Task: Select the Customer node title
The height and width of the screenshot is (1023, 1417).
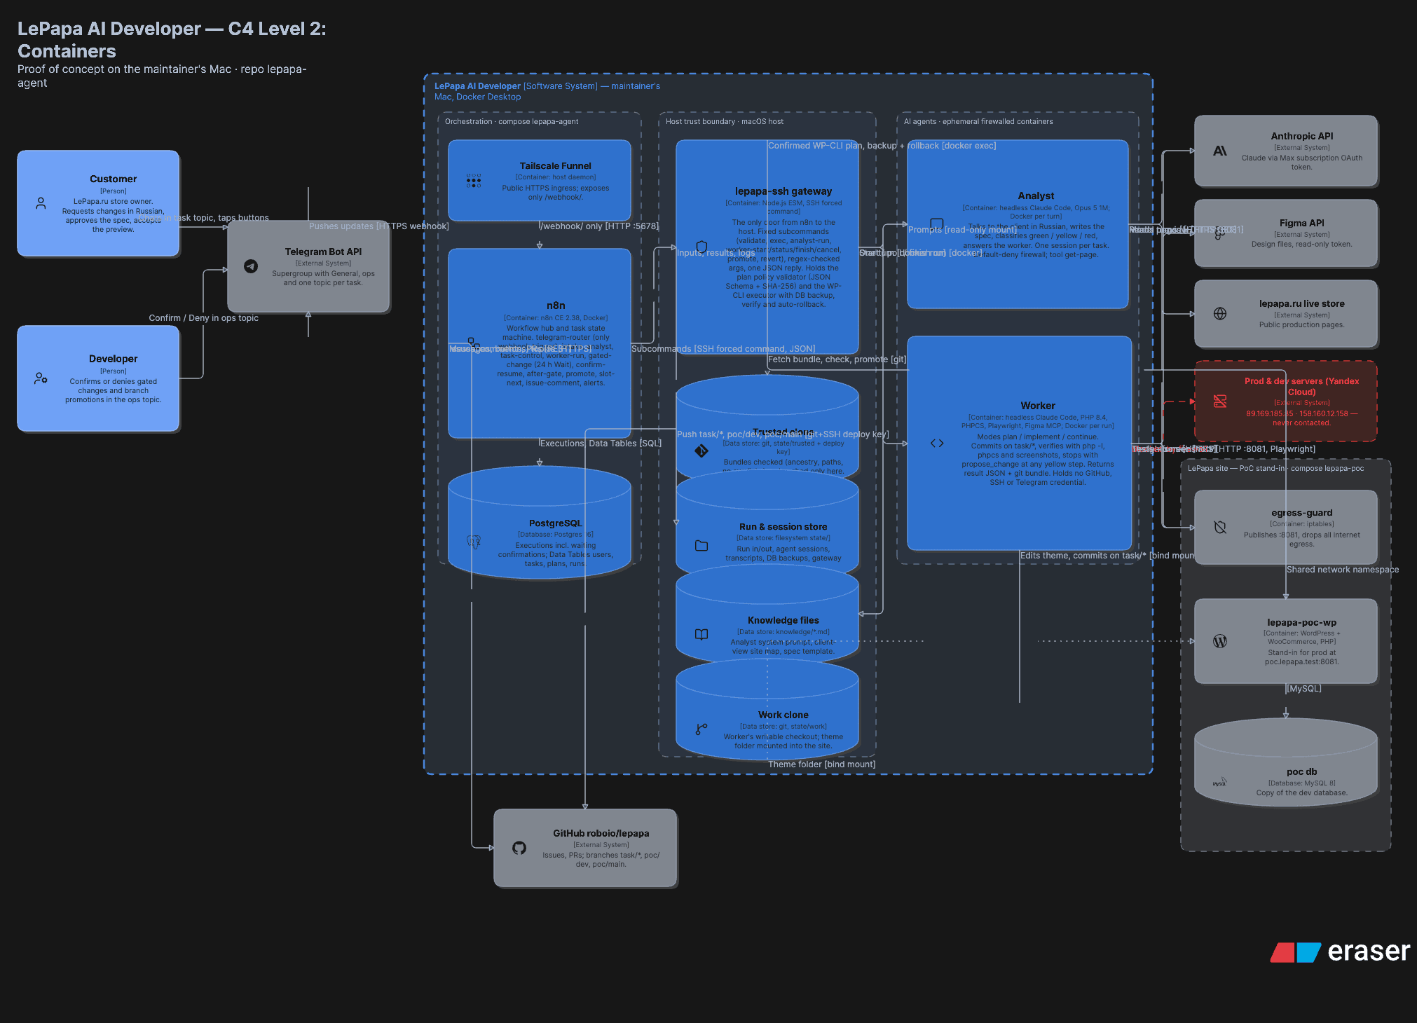Action: point(113,179)
